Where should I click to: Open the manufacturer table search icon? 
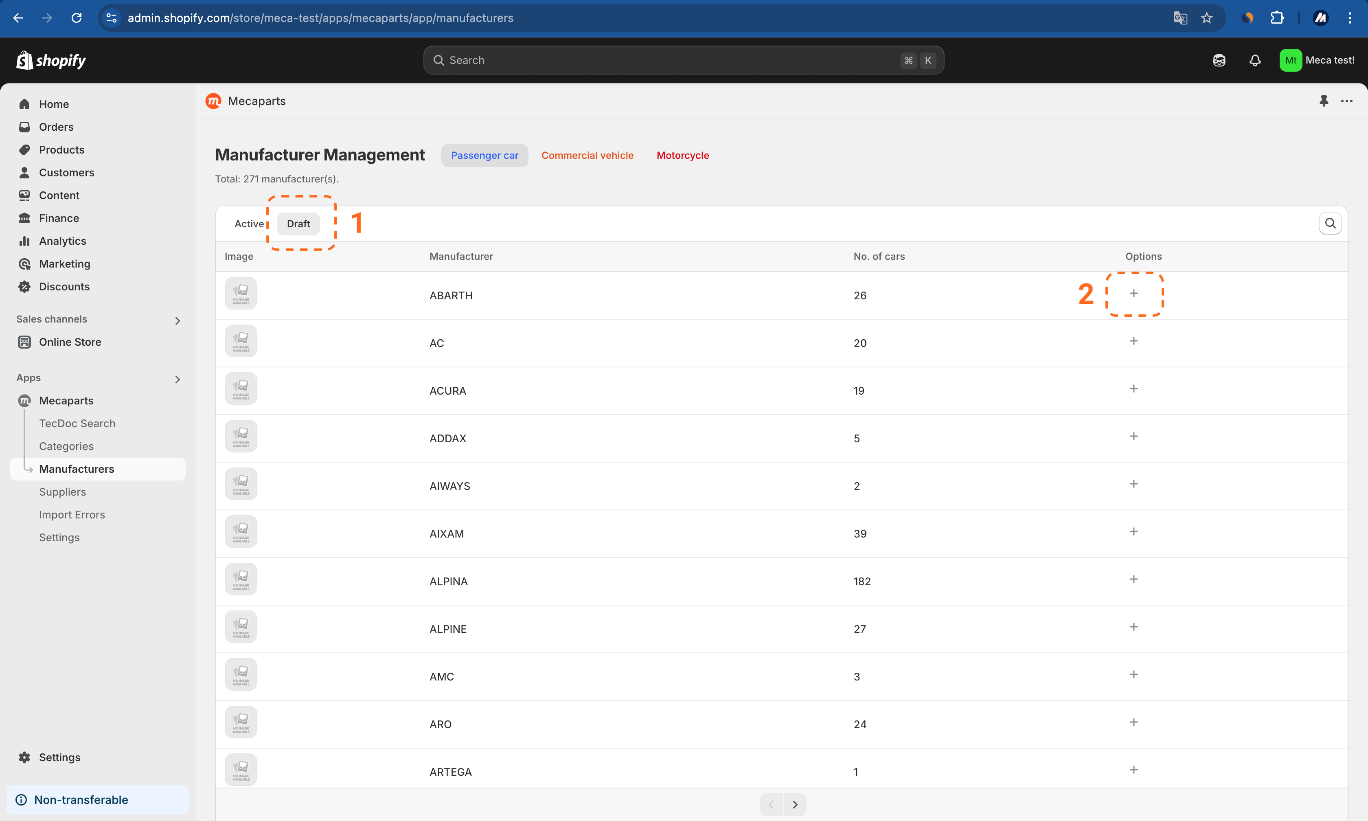pyautogui.click(x=1330, y=224)
